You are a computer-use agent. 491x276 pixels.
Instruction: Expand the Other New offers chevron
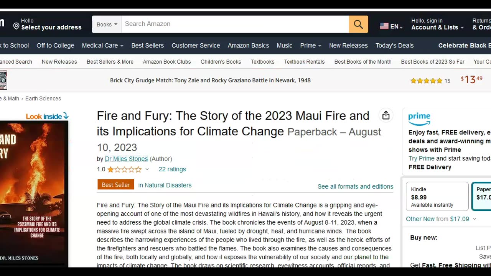tap(474, 219)
